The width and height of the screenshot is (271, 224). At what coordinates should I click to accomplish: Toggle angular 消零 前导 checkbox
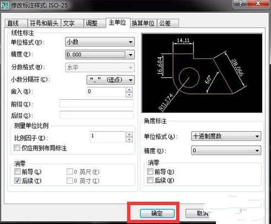[150, 172]
